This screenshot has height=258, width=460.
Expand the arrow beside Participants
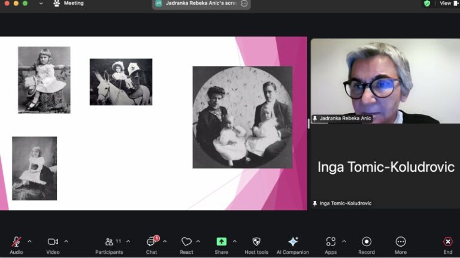click(128, 241)
